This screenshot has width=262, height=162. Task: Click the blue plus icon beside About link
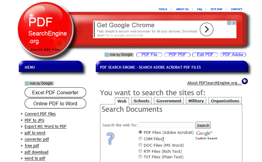pos(245,81)
